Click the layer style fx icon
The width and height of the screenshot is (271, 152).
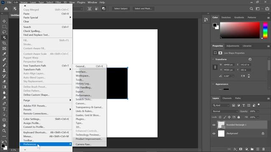click(x=235, y=149)
